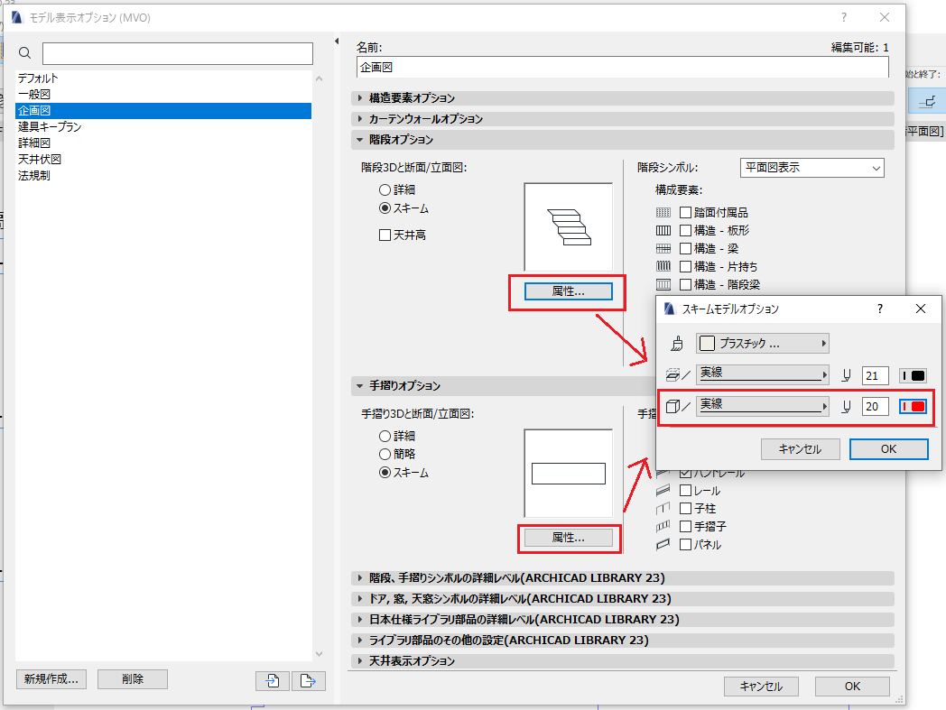The image size is (946, 710).
Task: Expand the 天井表示オプション section
Action: [x=623, y=660]
